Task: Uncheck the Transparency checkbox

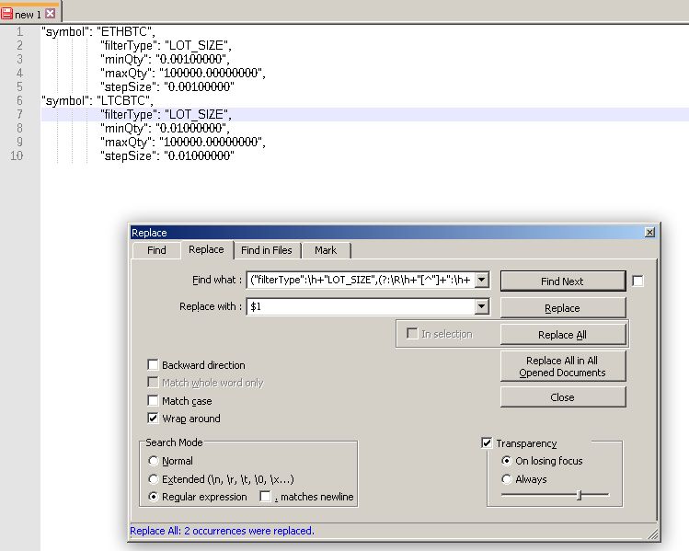Action: click(x=487, y=442)
